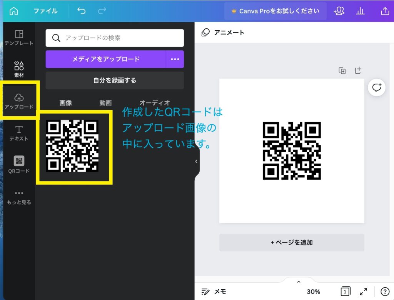Select the QR code on the canvas

[292, 151]
